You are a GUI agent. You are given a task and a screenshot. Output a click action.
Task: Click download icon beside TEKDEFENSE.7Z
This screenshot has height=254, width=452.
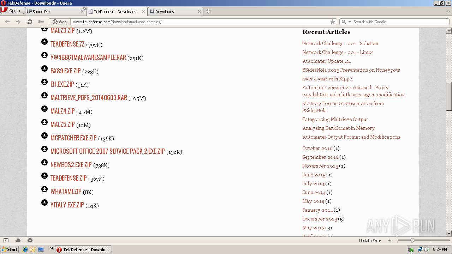click(x=44, y=42)
